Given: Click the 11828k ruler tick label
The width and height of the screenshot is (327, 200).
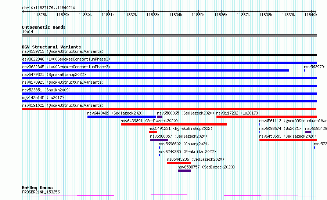Looking at the screenshot, I should (x=40, y=15).
